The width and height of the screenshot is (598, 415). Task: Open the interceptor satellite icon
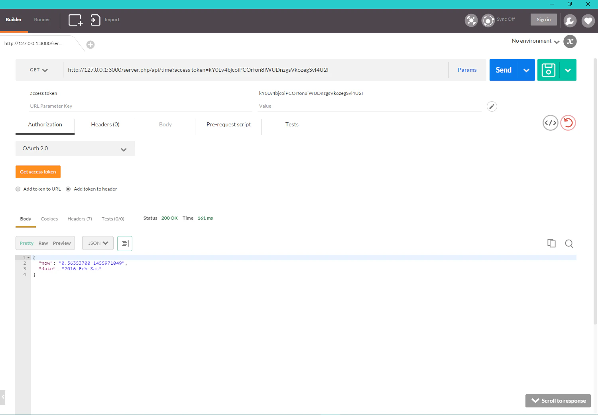pyautogui.click(x=471, y=20)
